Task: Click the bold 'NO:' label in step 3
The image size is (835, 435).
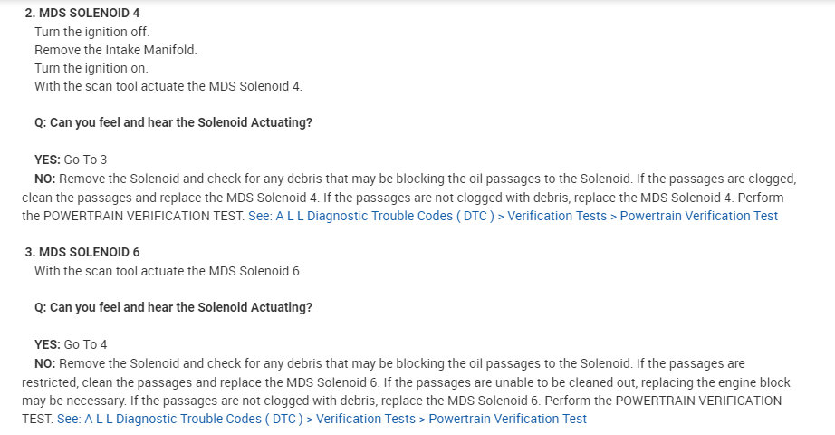Action: pos(44,362)
